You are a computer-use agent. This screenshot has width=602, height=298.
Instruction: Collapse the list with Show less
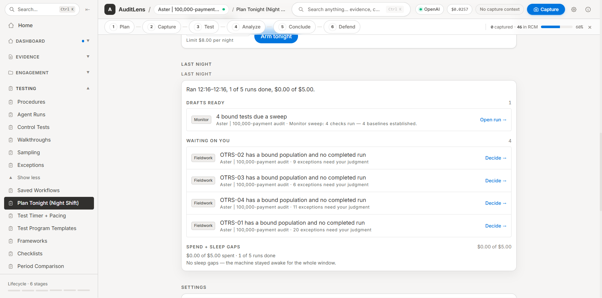[x=28, y=178]
